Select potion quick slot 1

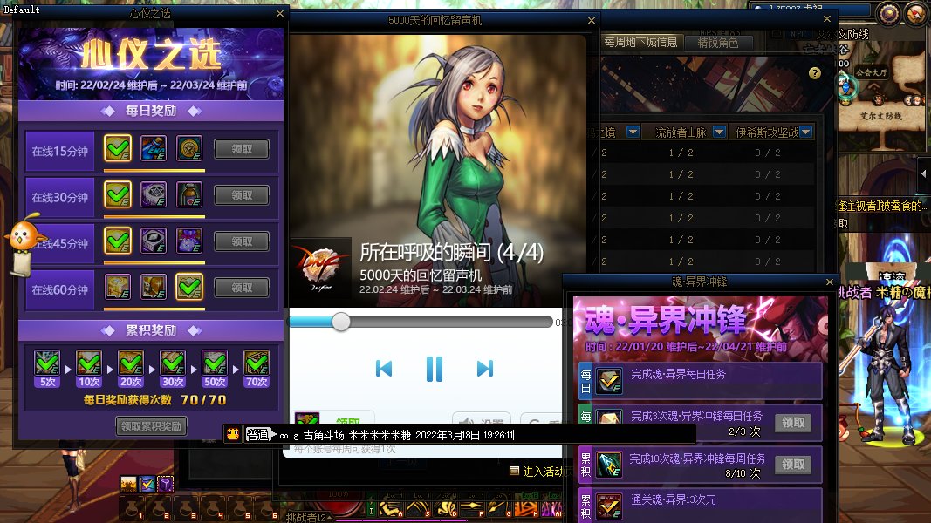point(132,509)
